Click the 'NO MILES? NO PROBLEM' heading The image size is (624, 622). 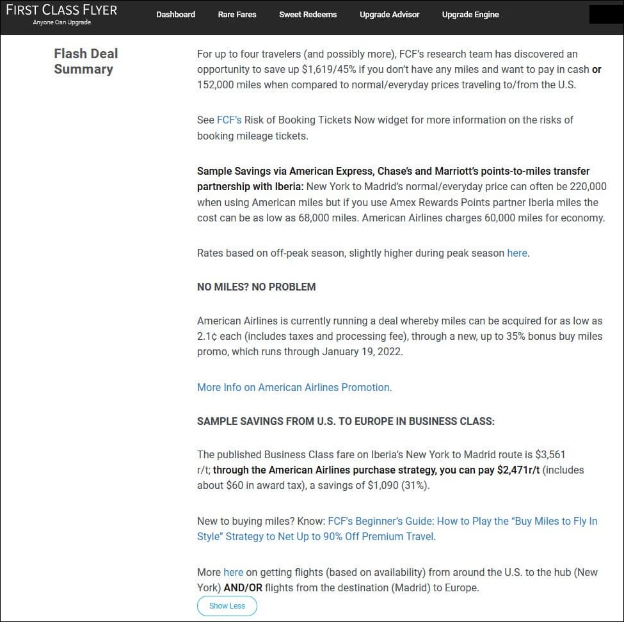256,287
